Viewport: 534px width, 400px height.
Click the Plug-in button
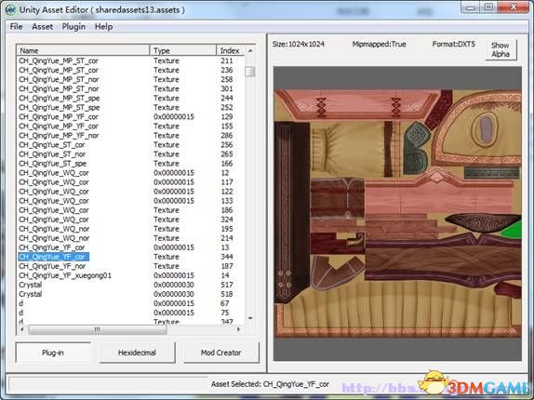click(x=53, y=353)
